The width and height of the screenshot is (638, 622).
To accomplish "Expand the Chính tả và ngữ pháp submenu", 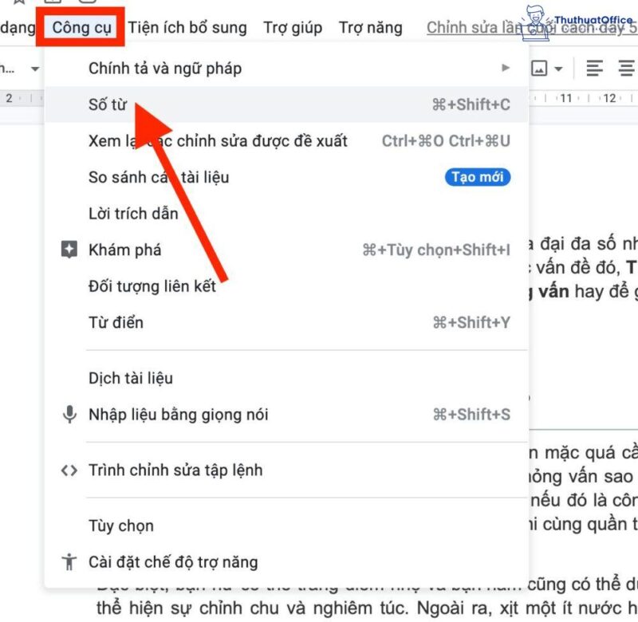I will [x=505, y=69].
